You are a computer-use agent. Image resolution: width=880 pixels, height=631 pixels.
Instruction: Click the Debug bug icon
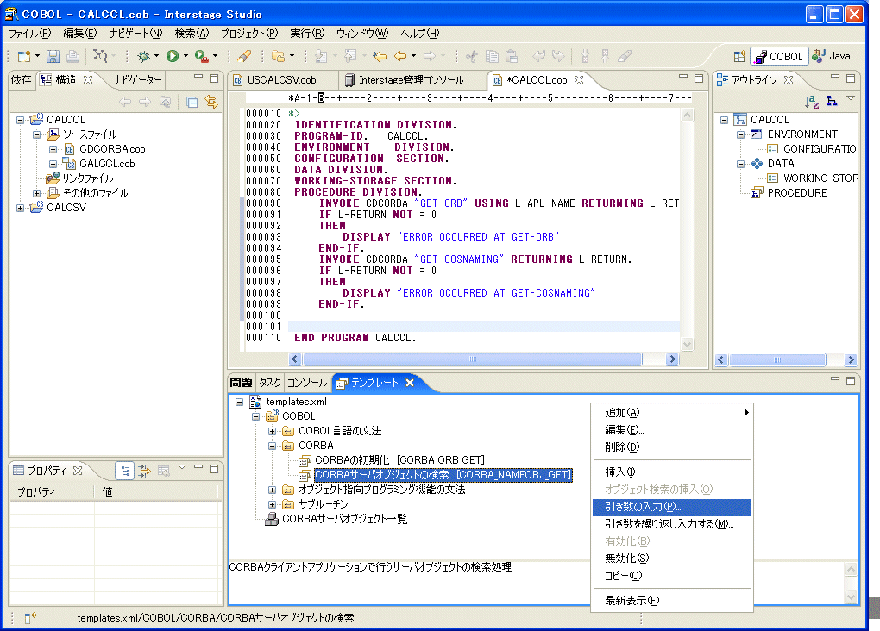pos(144,56)
